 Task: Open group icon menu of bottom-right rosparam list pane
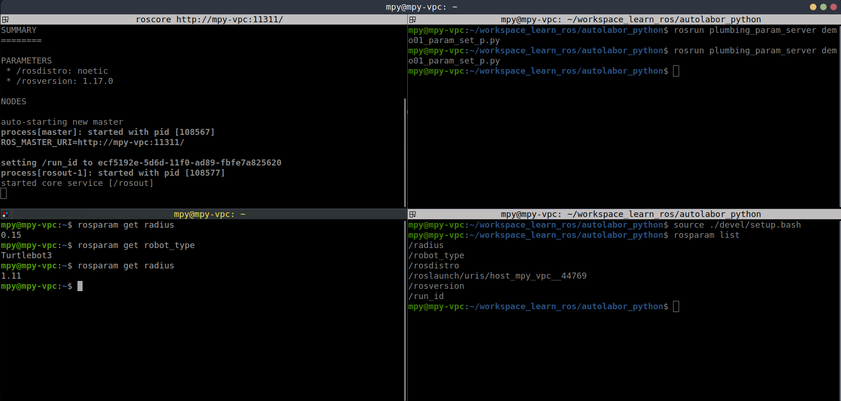412,214
